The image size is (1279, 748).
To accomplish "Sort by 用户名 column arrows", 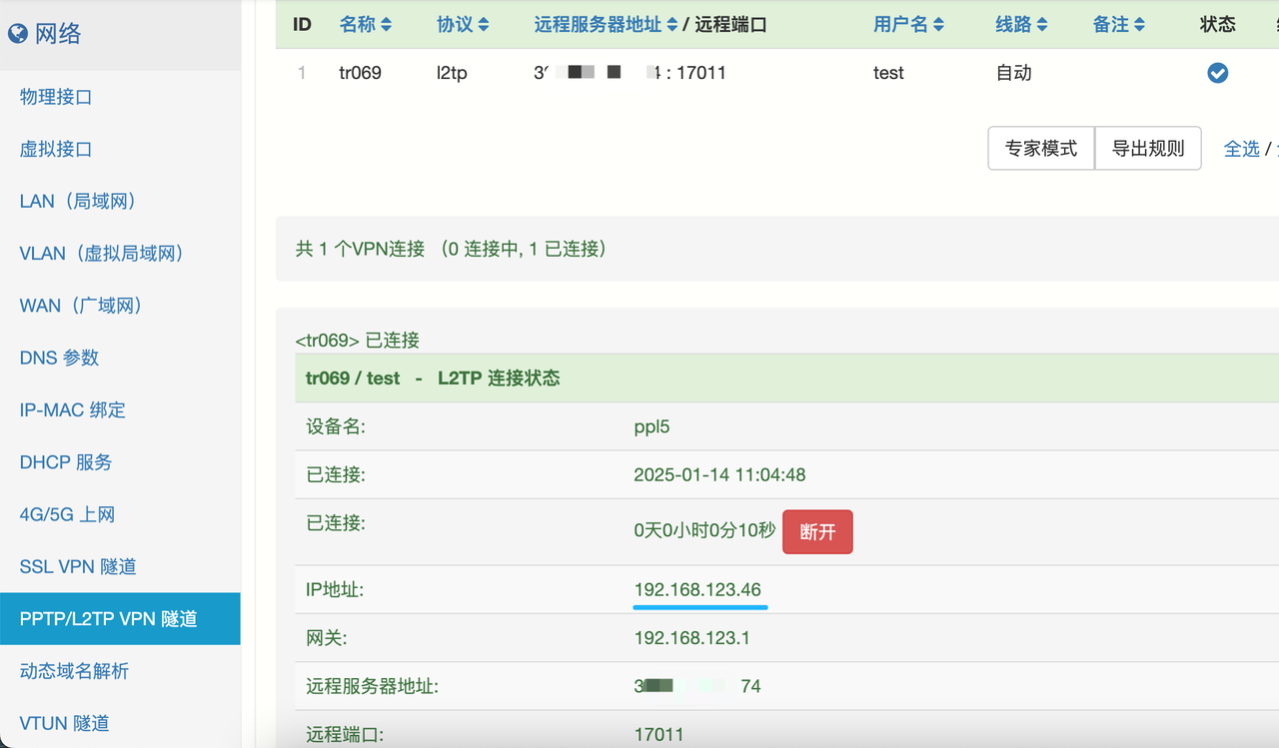I will click(x=938, y=25).
